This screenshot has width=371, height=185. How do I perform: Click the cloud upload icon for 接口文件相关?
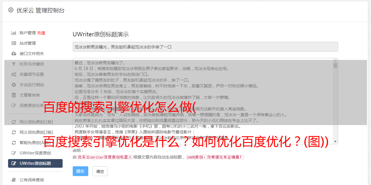(14, 54)
